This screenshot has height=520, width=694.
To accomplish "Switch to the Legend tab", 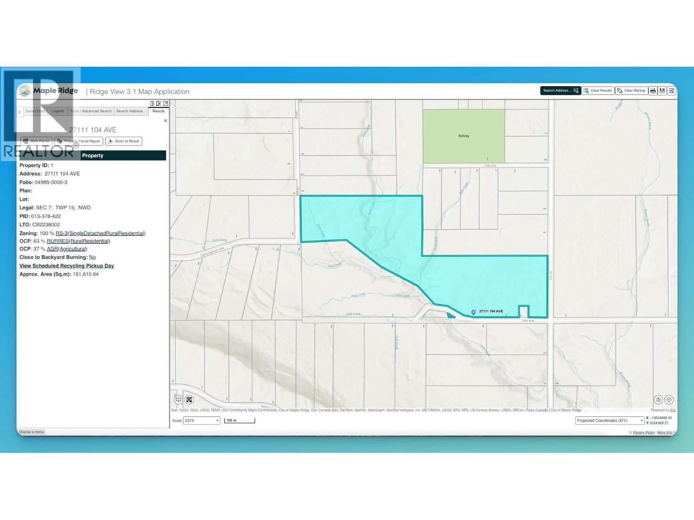I will 57,111.
